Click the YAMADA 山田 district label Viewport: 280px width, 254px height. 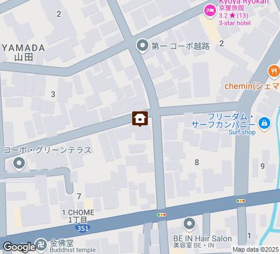[x=24, y=53]
